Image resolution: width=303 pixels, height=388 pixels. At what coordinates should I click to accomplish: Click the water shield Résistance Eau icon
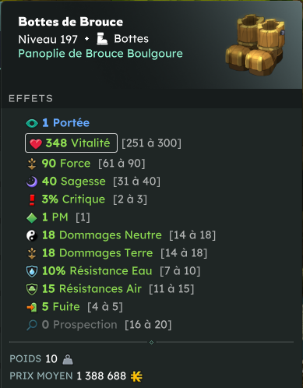click(32, 271)
